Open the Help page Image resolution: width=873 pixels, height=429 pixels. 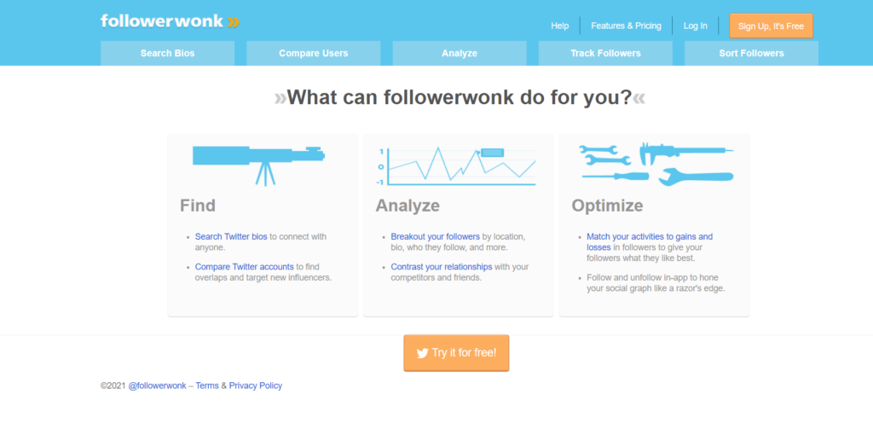[560, 26]
